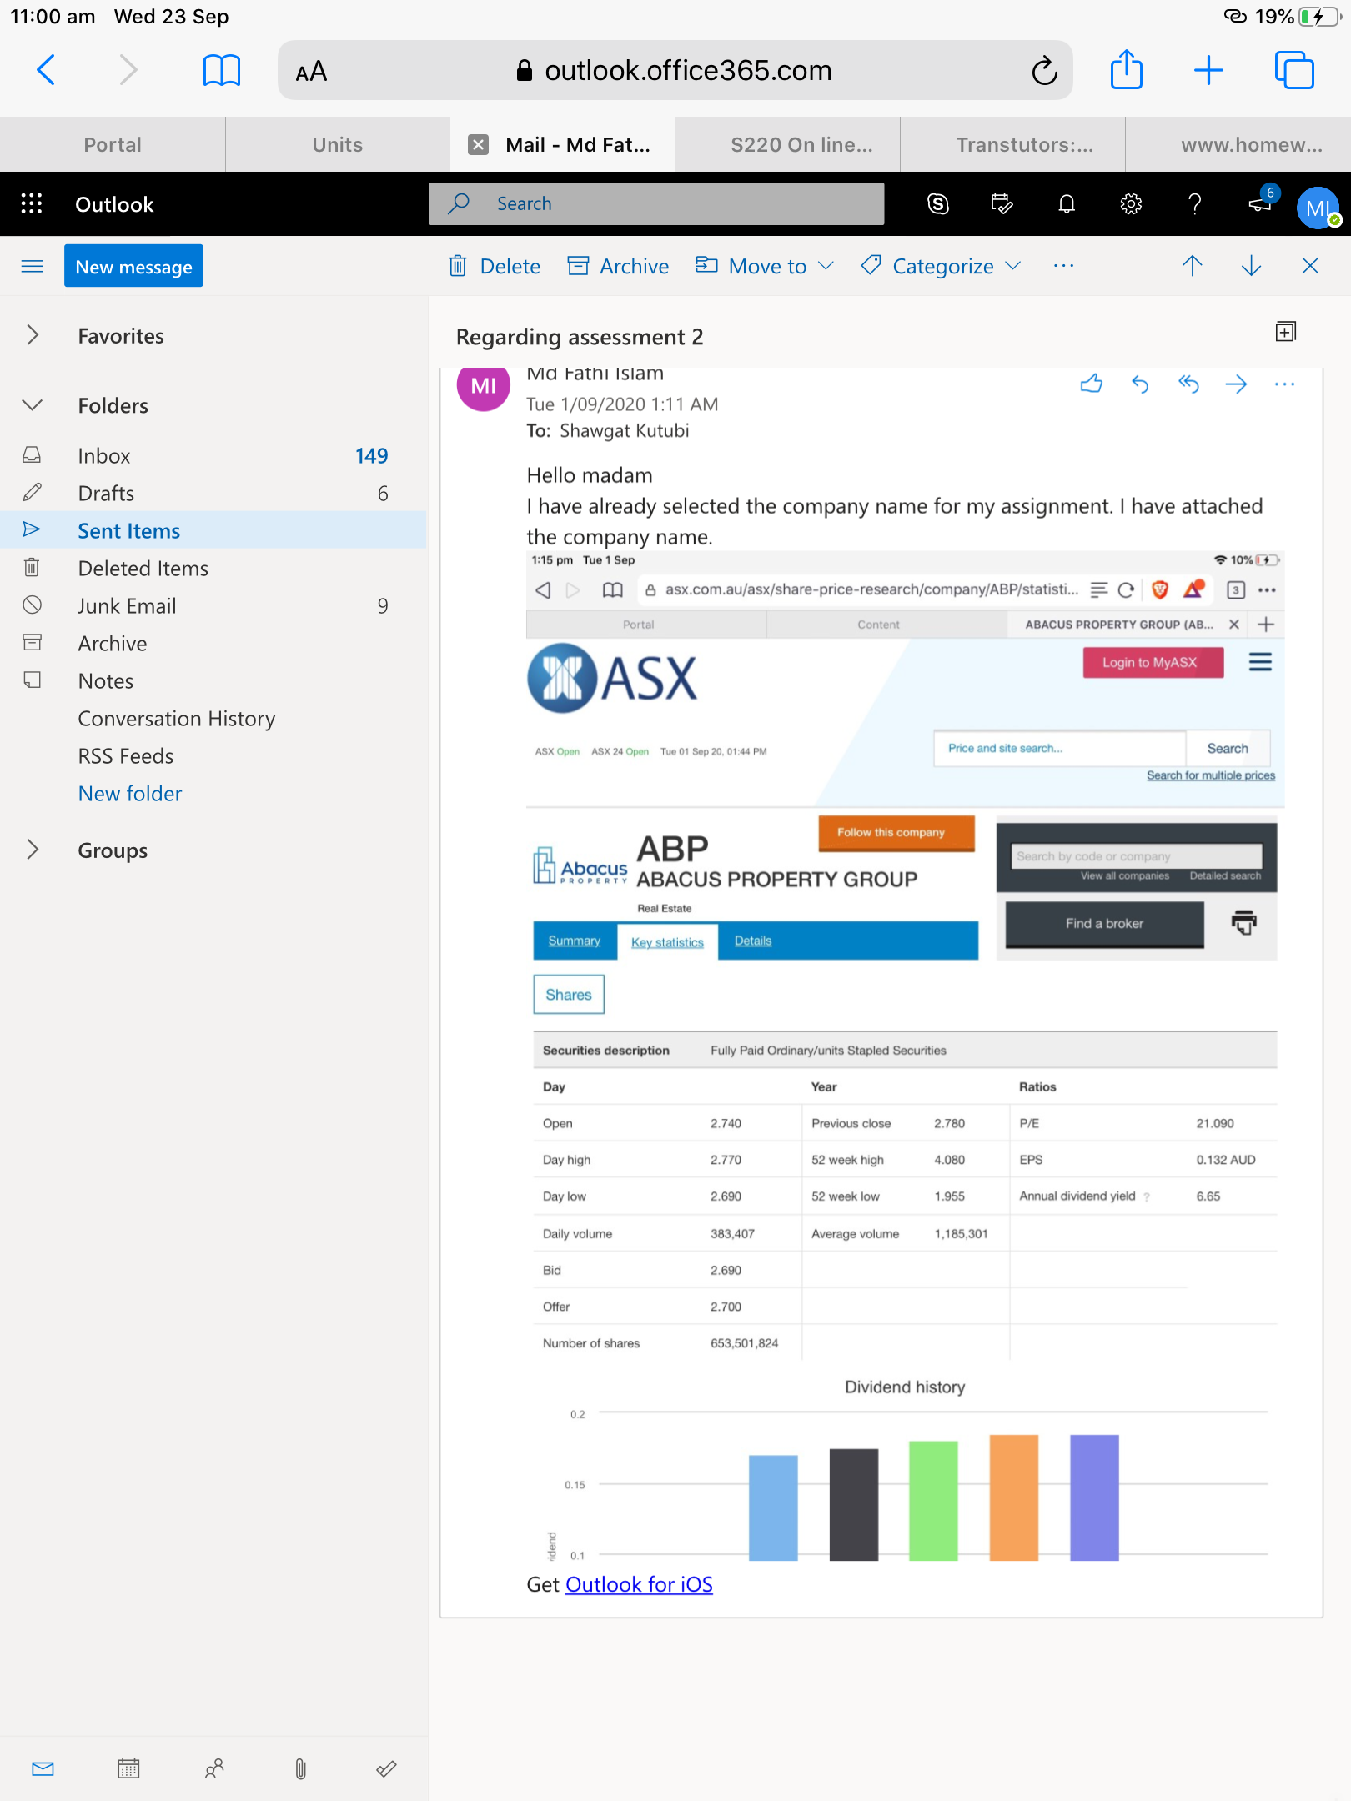
Task: Click the Like thumbs-up icon on message
Action: (1092, 384)
